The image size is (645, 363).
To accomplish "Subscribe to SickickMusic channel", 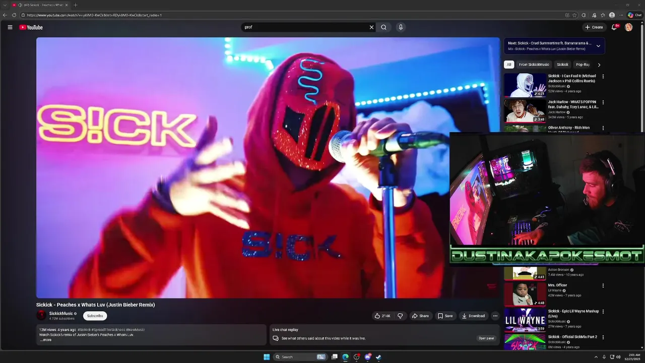I will (95, 316).
